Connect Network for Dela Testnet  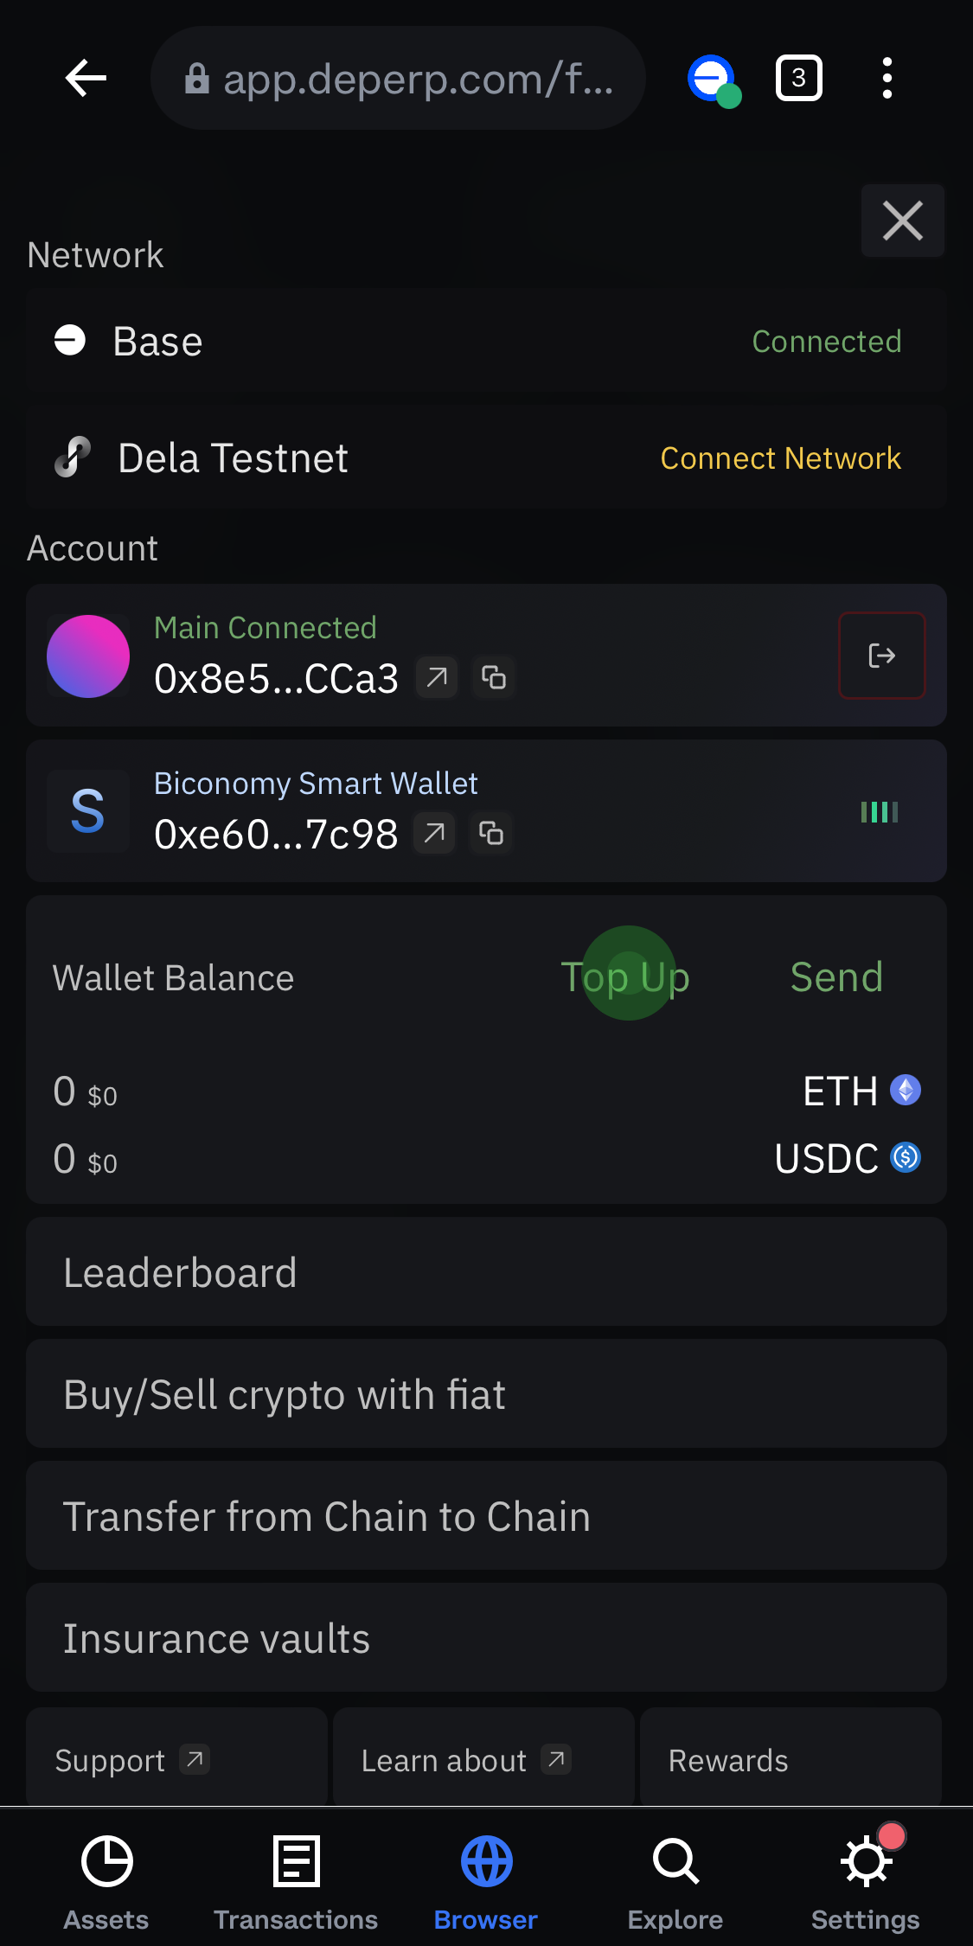tap(780, 458)
